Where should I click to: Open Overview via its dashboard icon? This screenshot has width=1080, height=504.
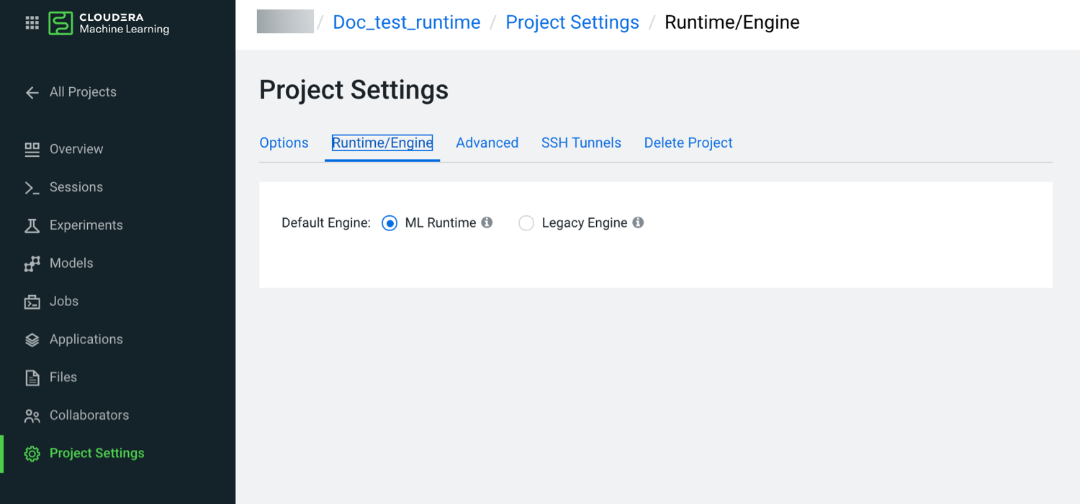pos(32,149)
